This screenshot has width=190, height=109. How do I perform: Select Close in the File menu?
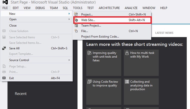pyautogui.click(x=36, y=26)
